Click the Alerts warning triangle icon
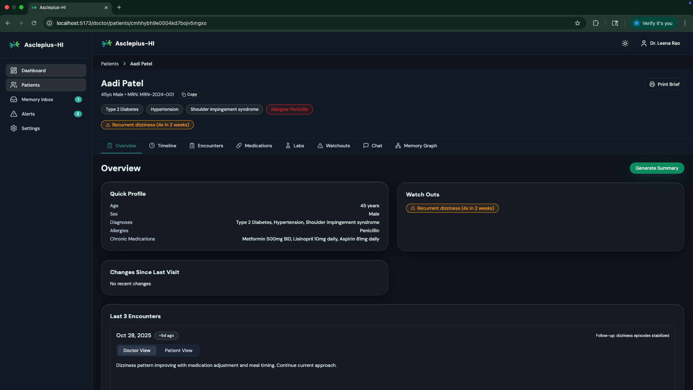Image resolution: width=693 pixels, height=390 pixels. tap(14, 114)
